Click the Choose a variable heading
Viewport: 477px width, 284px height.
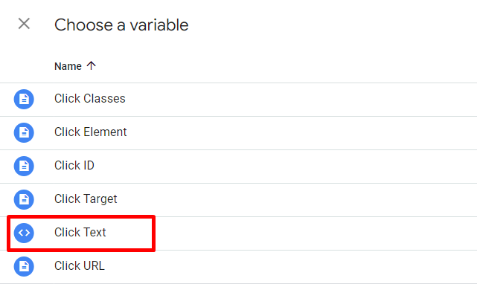tap(121, 25)
